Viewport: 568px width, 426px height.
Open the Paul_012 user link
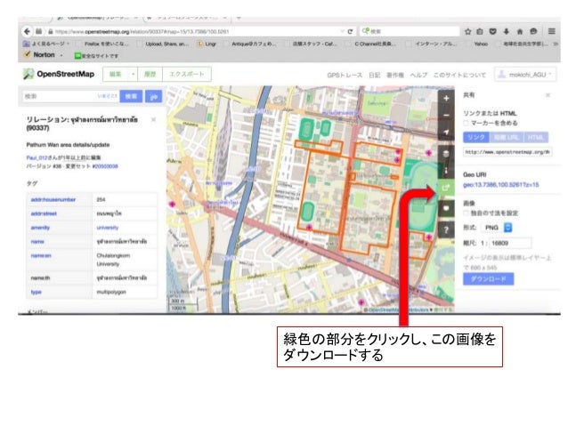37,157
